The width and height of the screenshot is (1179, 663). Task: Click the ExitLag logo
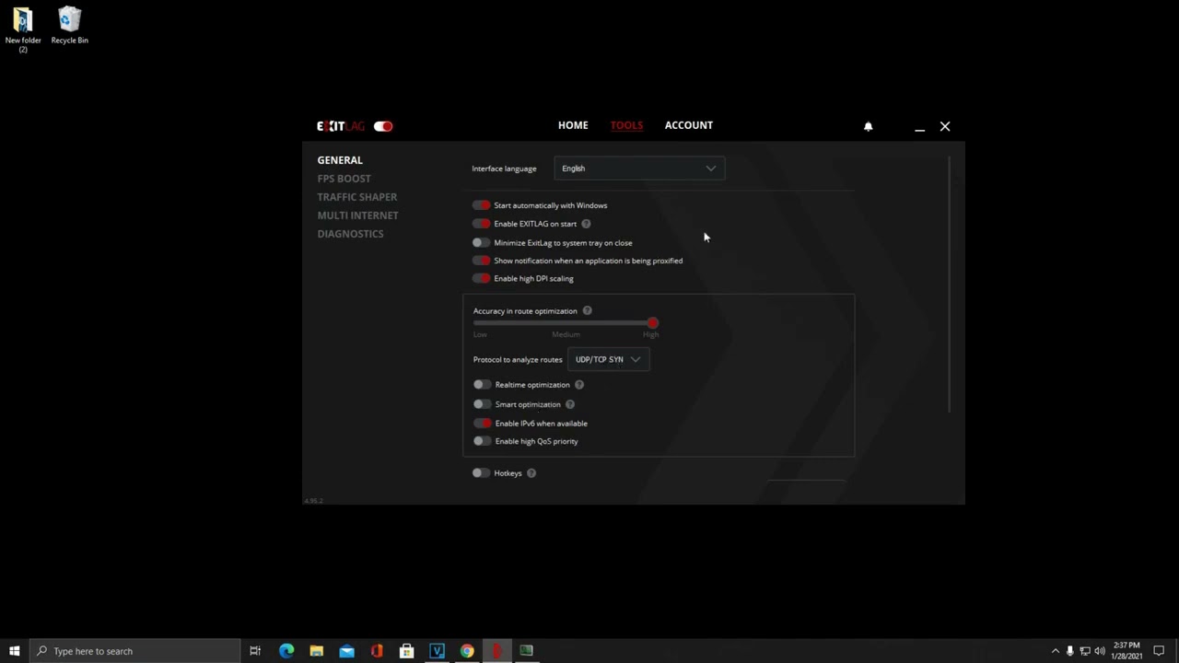[343, 126]
